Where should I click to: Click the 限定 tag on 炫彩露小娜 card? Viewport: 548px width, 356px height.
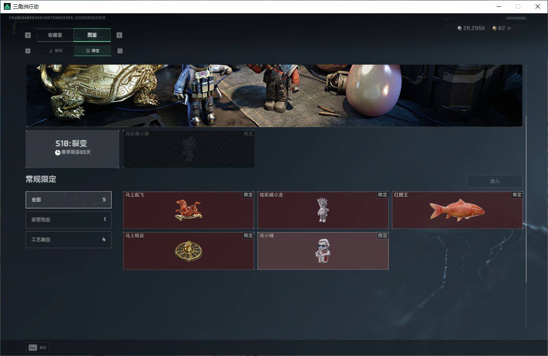click(248, 133)
